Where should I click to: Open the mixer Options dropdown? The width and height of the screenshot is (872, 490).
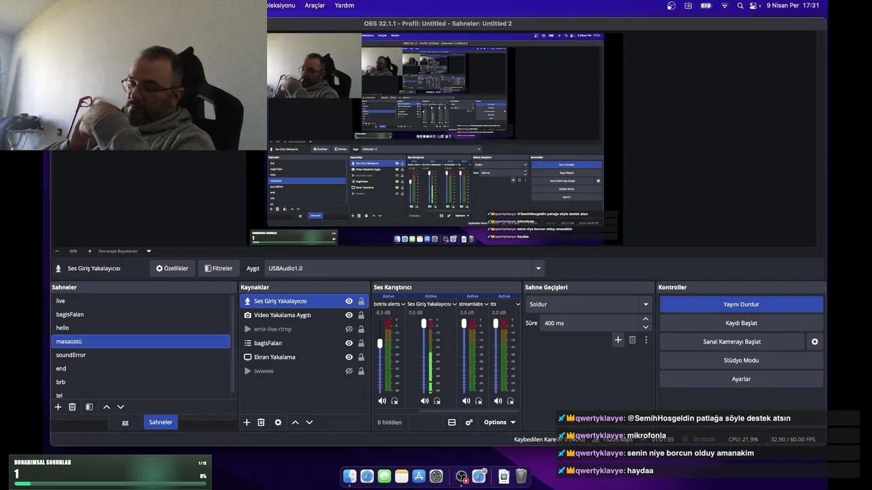coord(499,422)
